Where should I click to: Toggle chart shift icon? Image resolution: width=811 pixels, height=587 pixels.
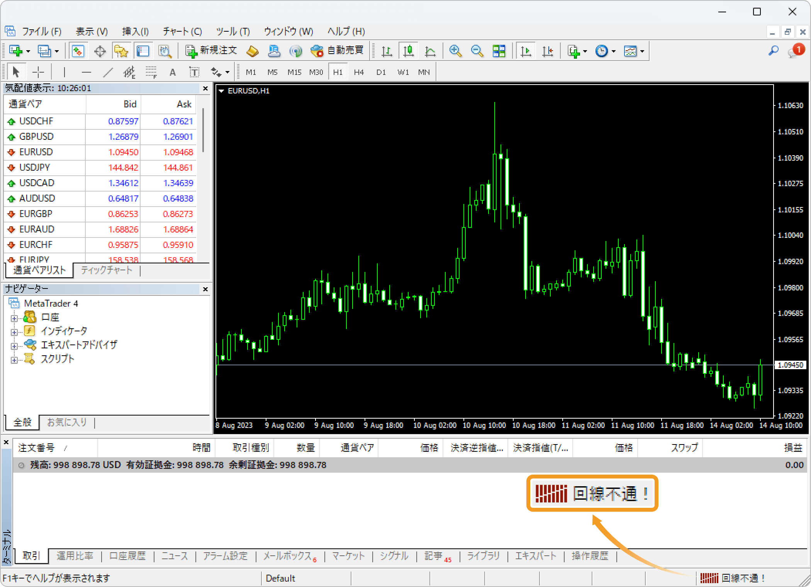pos(547,51)
